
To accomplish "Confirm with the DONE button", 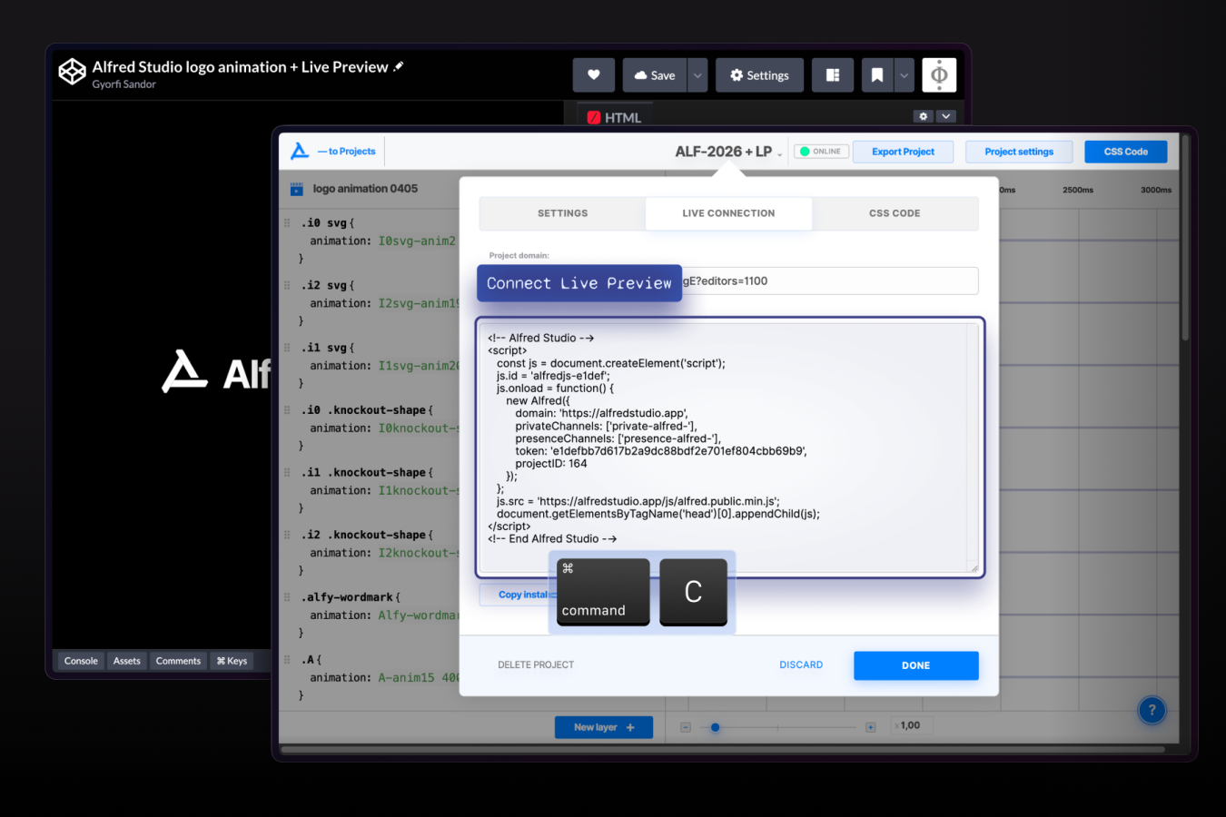I will (915, 665).
